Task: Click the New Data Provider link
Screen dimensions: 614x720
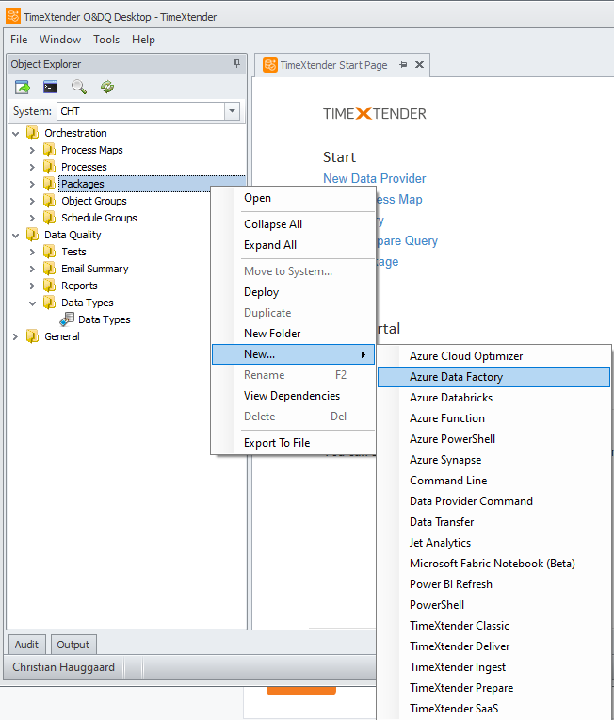Action: tap(375, 178)
